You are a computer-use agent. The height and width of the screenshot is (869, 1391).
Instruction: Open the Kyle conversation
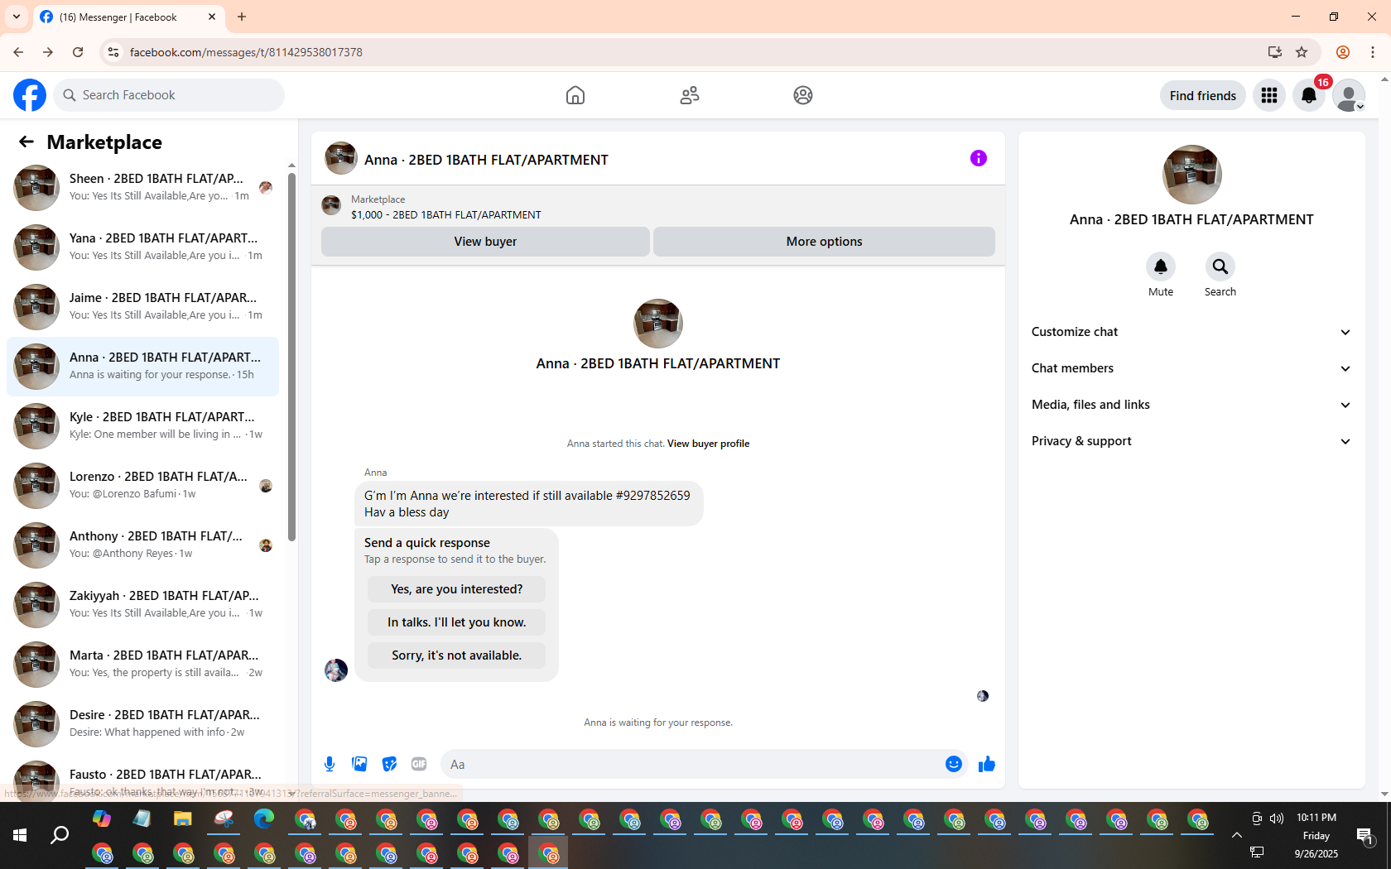[x=143, y=426]
